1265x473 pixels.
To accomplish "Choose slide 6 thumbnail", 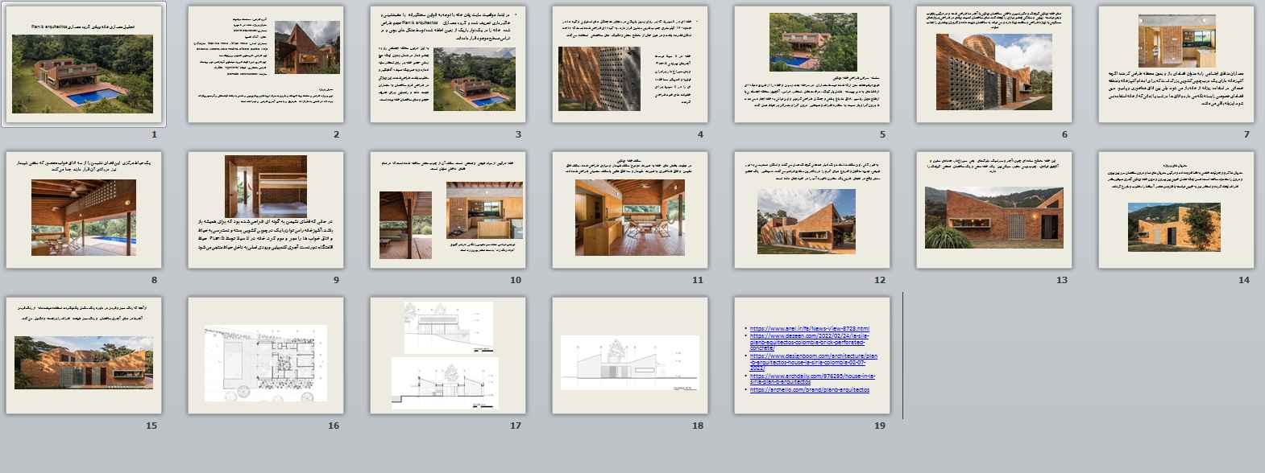I will [994, 64].
